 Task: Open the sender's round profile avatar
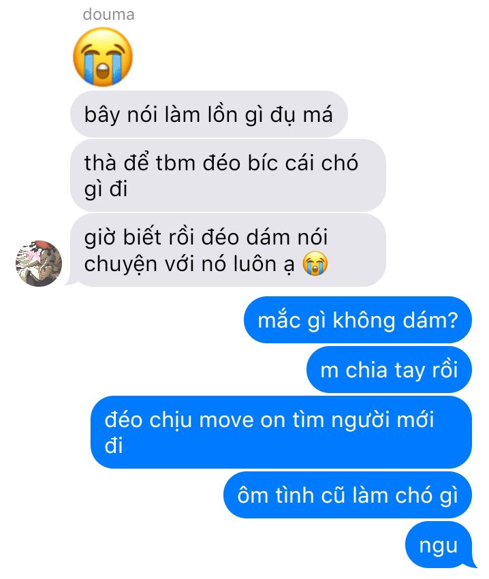[38, 264]
